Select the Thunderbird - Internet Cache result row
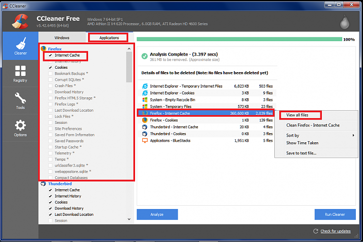This screenshot has height=242, width=363. tap(208, 127)
